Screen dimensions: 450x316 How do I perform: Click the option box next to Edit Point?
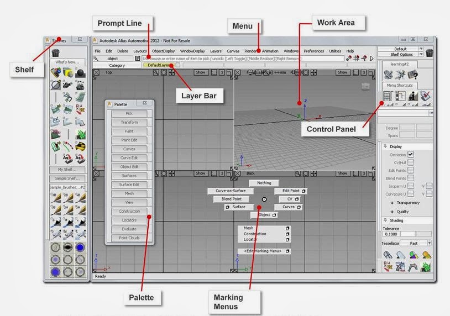304,191
